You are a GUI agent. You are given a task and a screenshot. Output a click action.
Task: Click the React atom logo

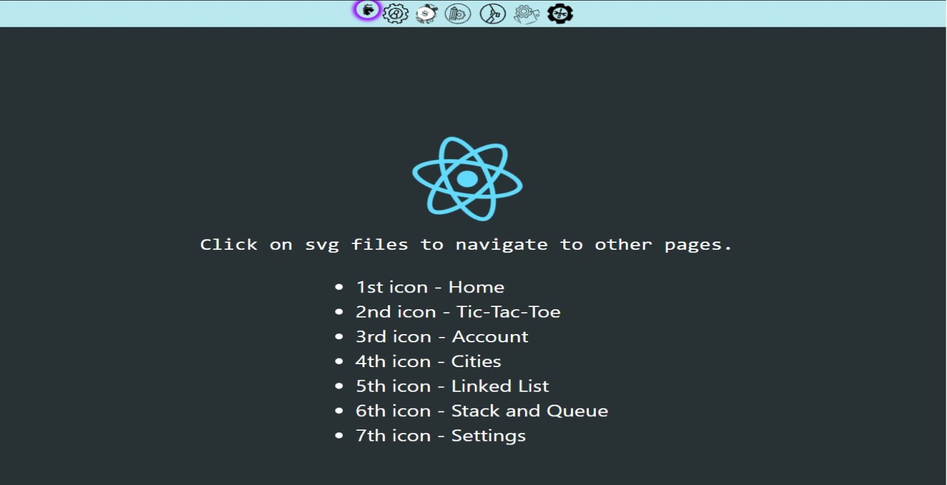(x=467, y=179)
